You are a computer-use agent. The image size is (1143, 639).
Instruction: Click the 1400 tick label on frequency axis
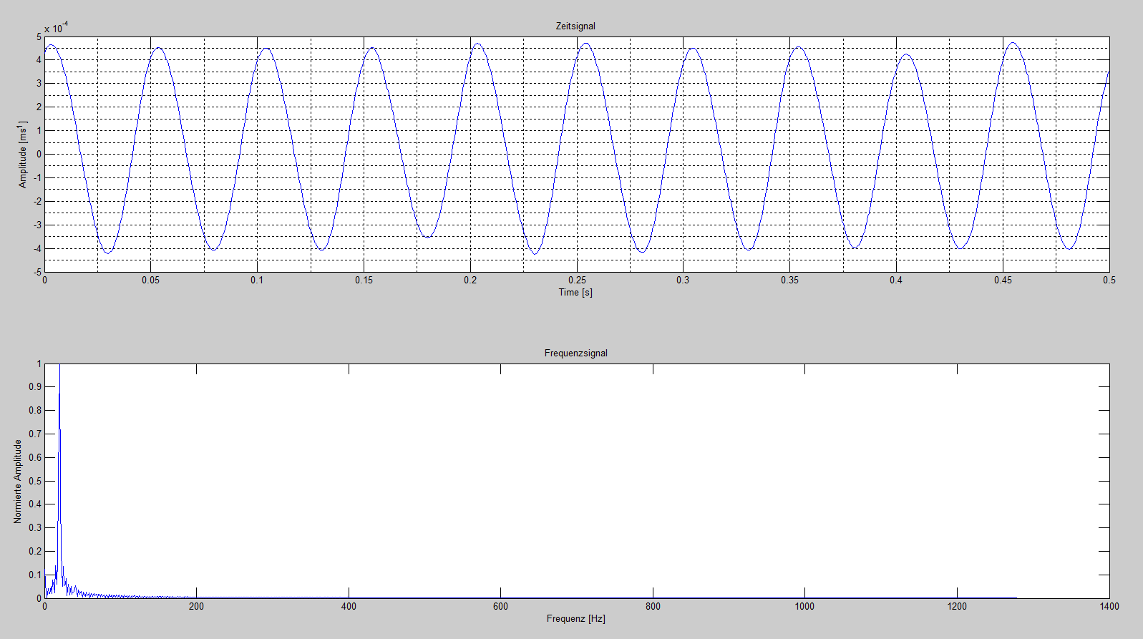(1109, 607)
